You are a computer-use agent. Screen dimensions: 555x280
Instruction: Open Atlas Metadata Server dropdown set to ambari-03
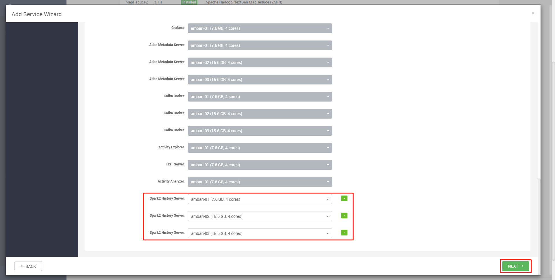pyautogui.click(x=260, y=80)
